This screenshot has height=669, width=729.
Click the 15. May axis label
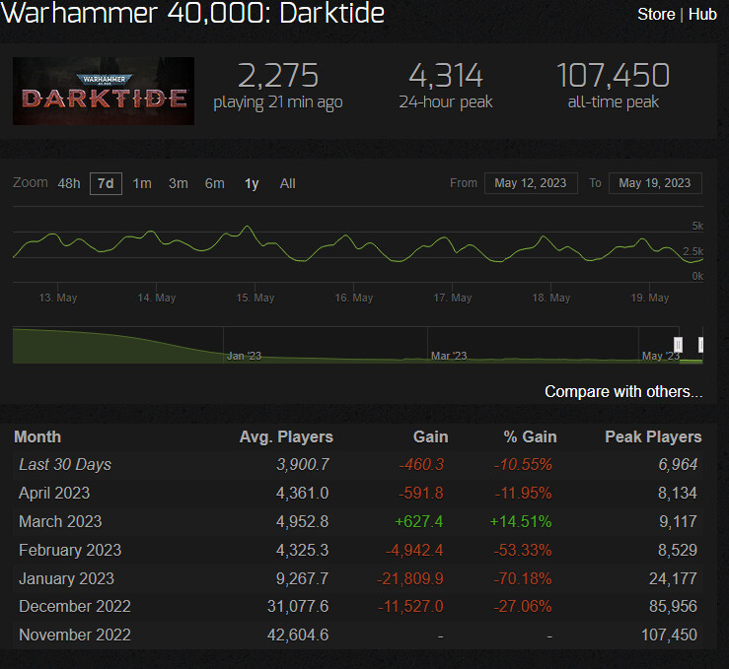click(255, 298)
